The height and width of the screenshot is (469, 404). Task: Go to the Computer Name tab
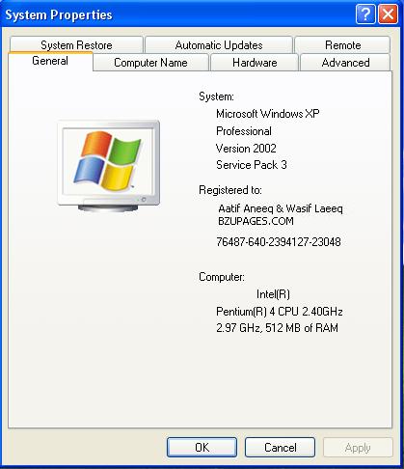150,63
